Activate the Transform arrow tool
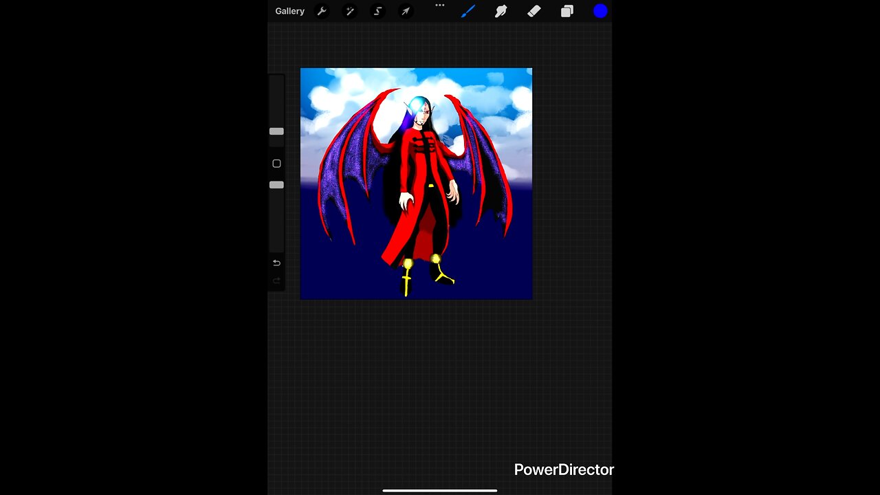880x495 pixels. pos(406,11)
